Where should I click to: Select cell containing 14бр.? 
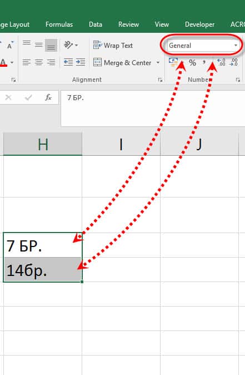pos(43,270)
